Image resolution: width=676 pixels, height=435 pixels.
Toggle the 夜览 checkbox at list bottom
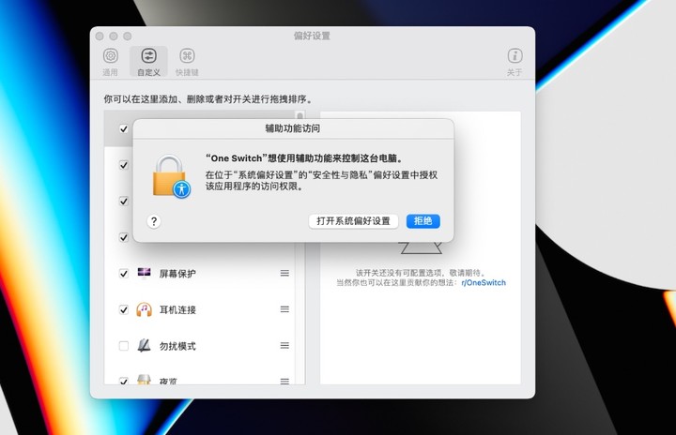tap(124, 381)
